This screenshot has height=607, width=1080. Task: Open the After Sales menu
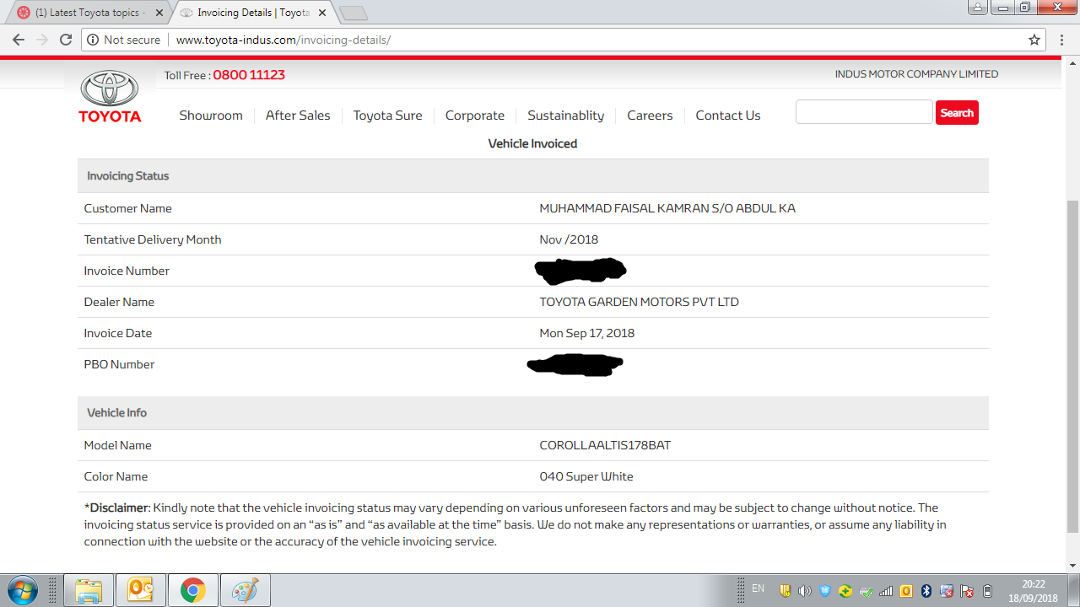298,115
